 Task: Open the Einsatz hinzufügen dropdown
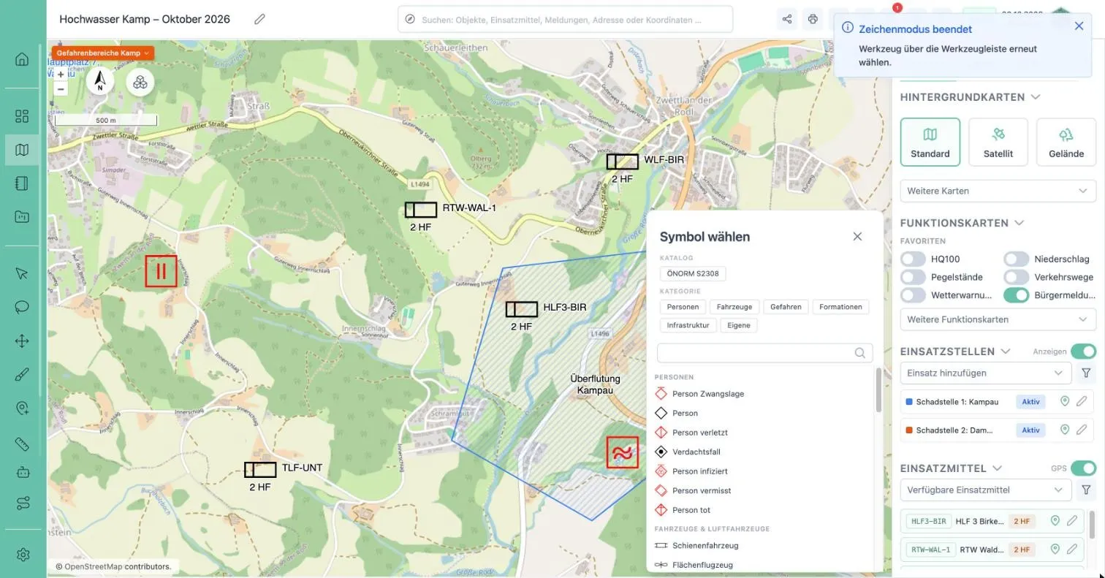985,373
